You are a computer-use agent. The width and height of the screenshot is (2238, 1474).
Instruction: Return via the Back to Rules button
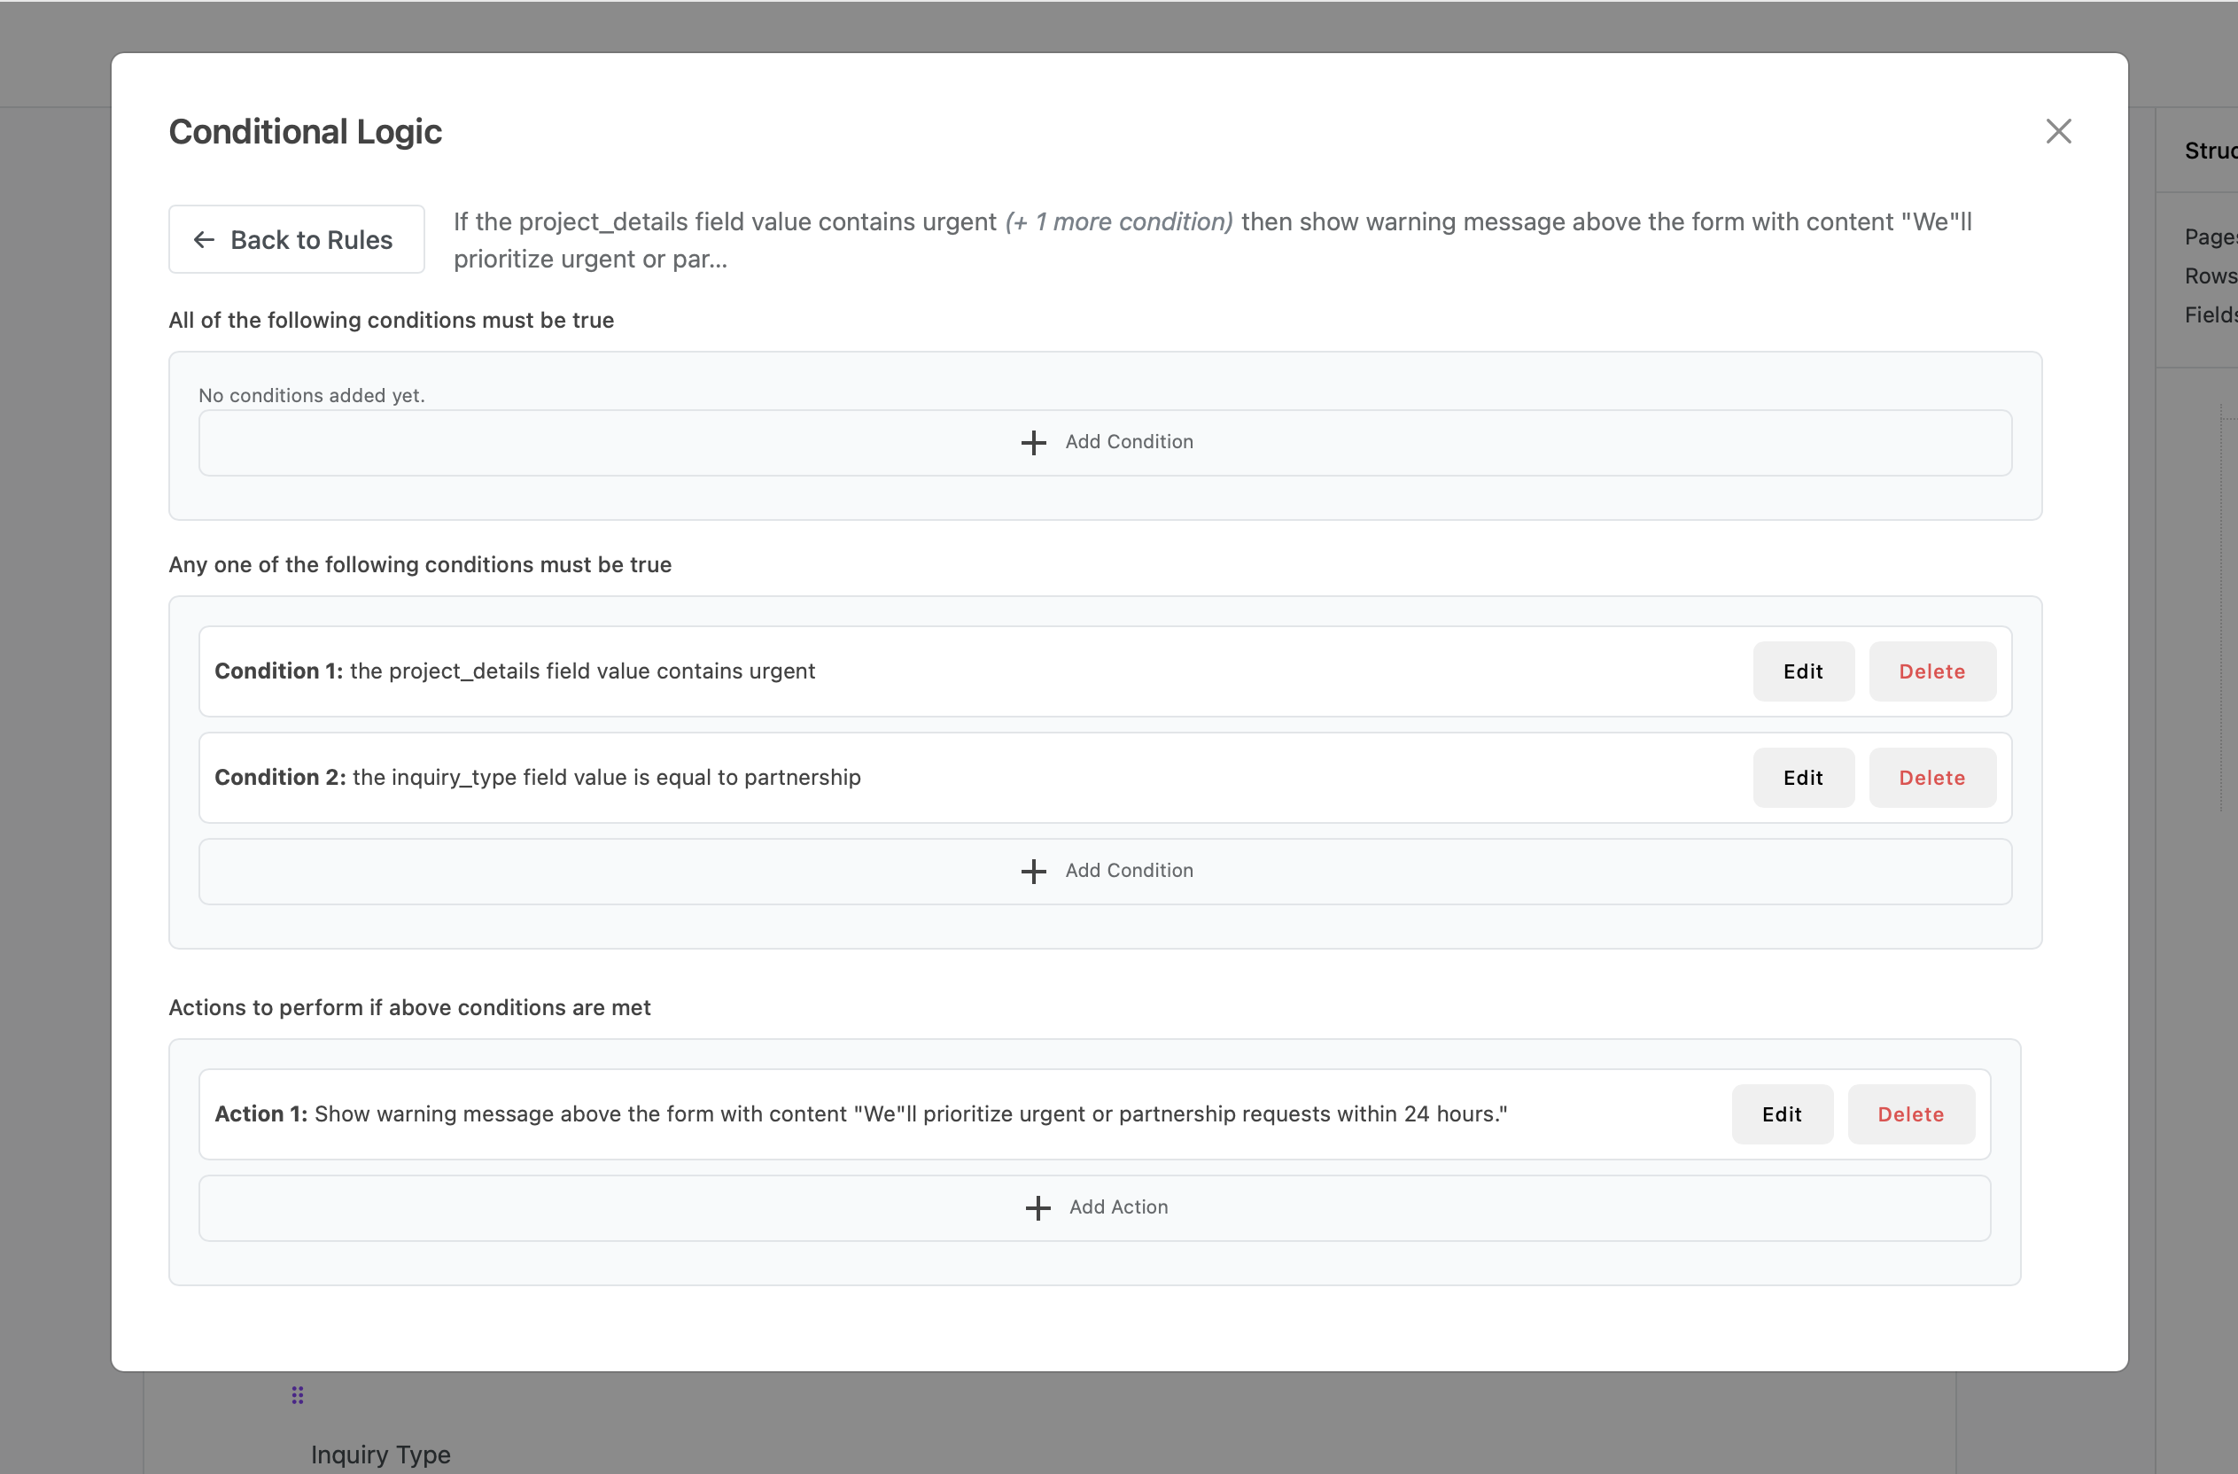click(x=296, y=240)
